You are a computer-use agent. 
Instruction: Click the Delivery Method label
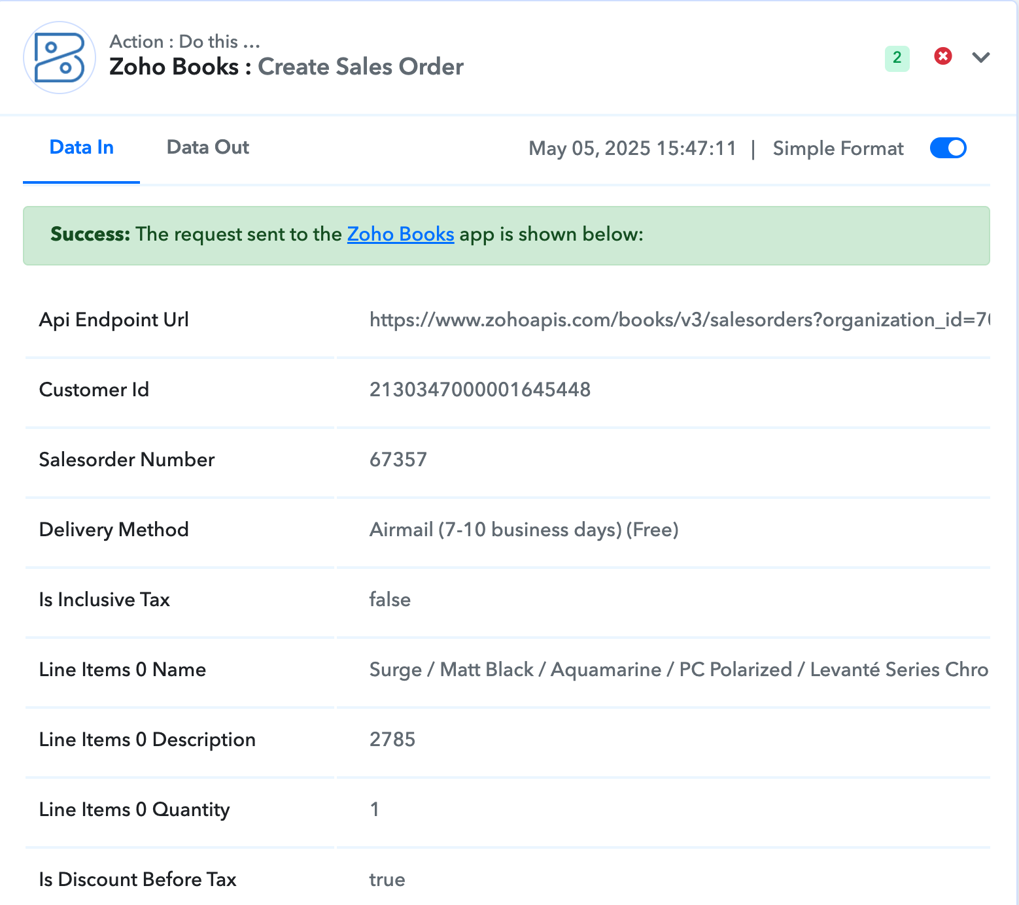tap(114, 530)
